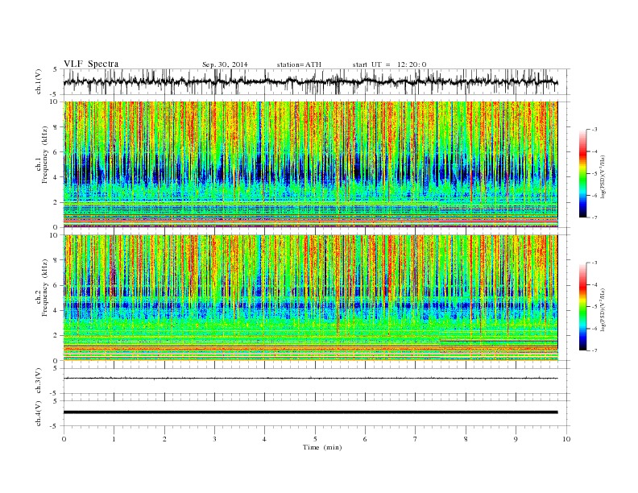Select the ch.1 "Frequency (kHz)" axis title
638x493 pixels.
click(x=45, y=155)
